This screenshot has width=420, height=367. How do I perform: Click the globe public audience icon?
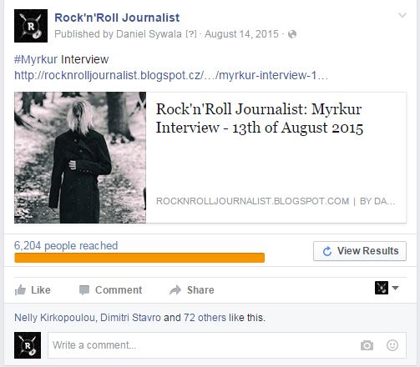[x=292, y=34]
